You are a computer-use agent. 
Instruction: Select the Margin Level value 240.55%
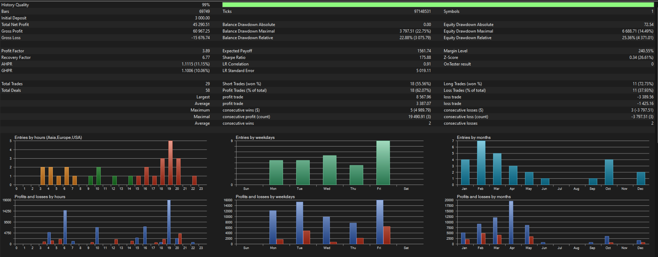click(x=646, y=51)
